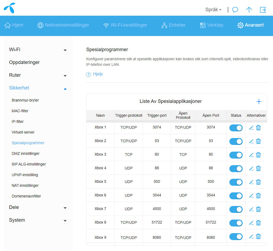
Task: Switch to the Verktøy tab
Action: (x=212, y=25)
